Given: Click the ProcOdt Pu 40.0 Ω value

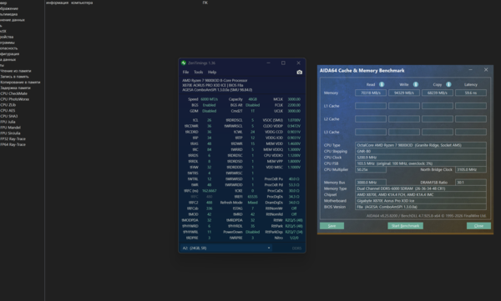Looking at the screenshot, I should coord(294,179).
